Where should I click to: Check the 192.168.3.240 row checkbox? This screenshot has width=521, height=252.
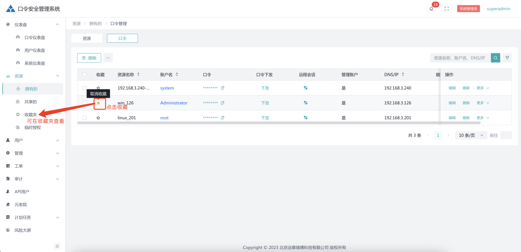click(x=85, y=88)
